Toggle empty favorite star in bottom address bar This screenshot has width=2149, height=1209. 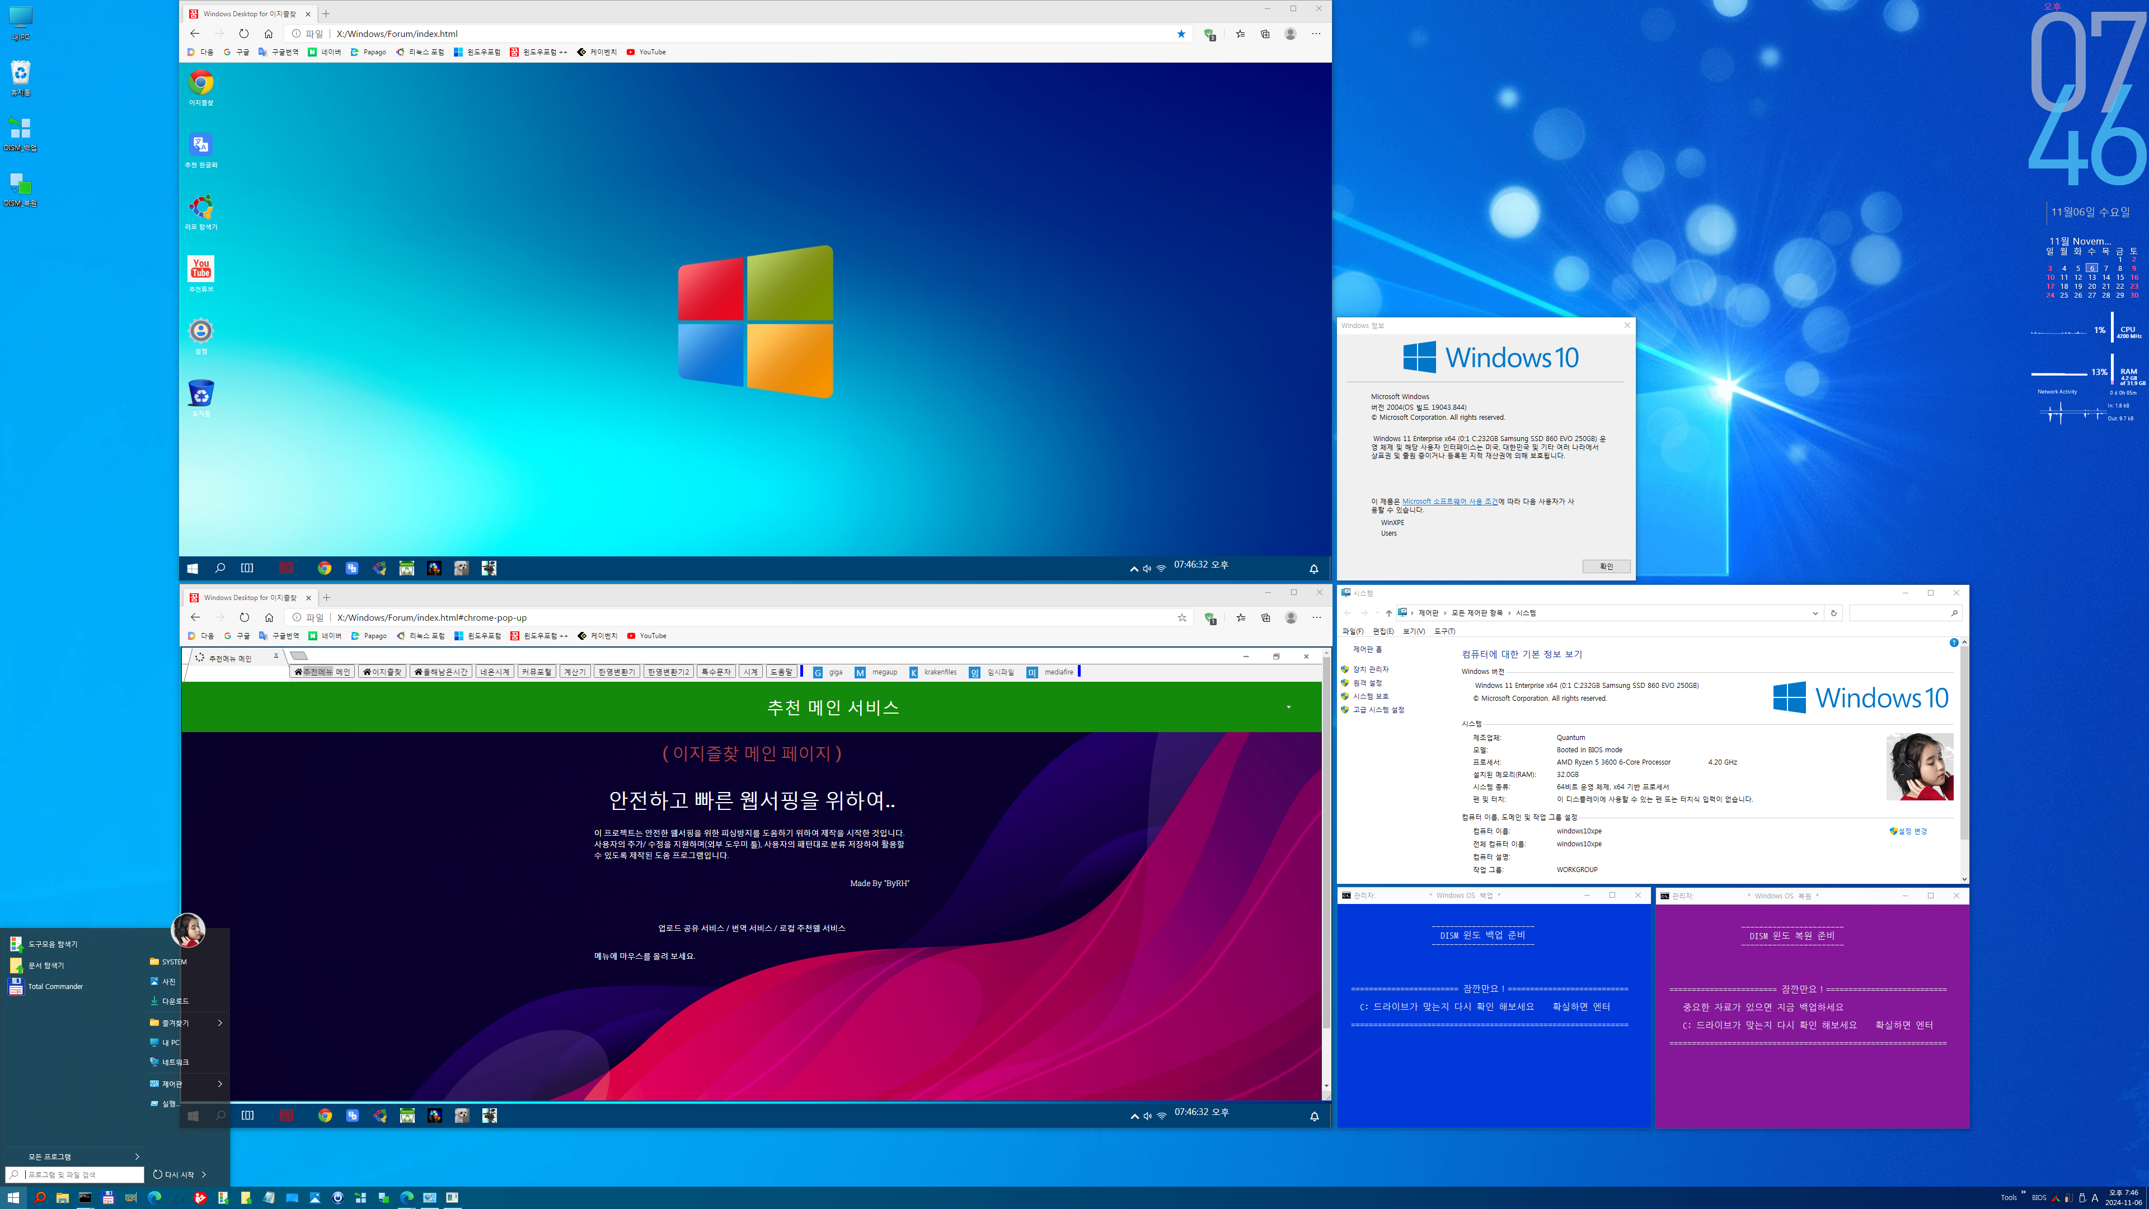pos(1182,617)
